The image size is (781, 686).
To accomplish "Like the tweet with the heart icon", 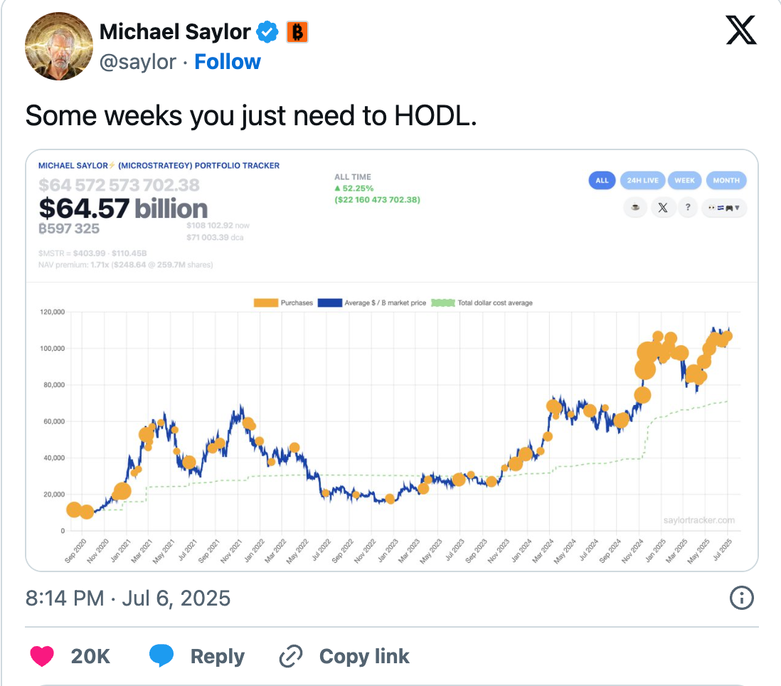I will click(x=42, y=655).
